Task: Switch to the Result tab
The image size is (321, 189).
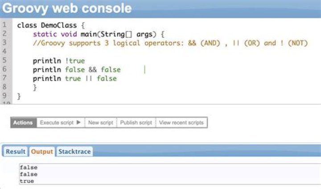Action: click(16, 152)
